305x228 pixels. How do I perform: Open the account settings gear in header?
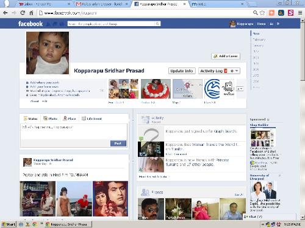(278, 24)
